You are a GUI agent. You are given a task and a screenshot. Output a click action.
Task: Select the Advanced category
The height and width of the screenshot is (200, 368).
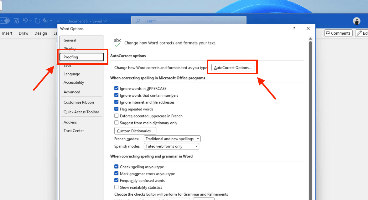pos(72,92)
